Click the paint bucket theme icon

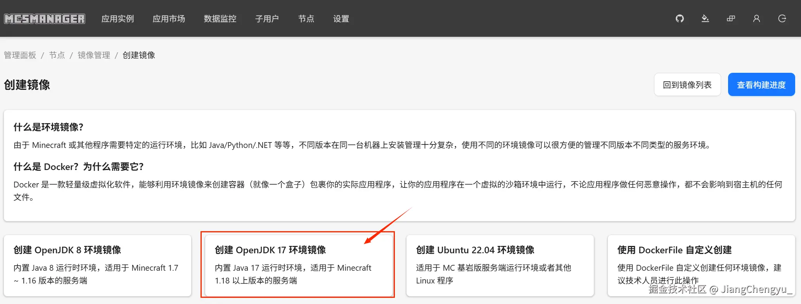pyautogui.click(x=705, y=19)
